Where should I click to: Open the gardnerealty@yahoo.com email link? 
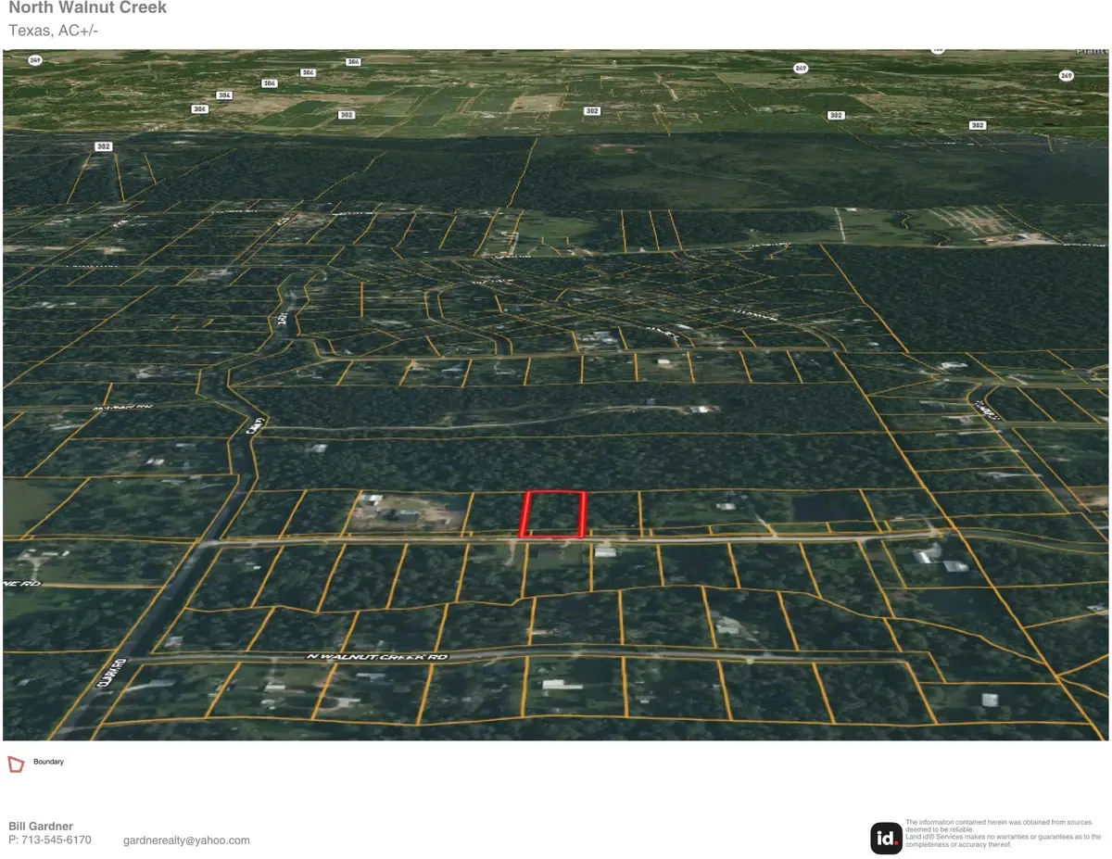click(x=186, y=840)
